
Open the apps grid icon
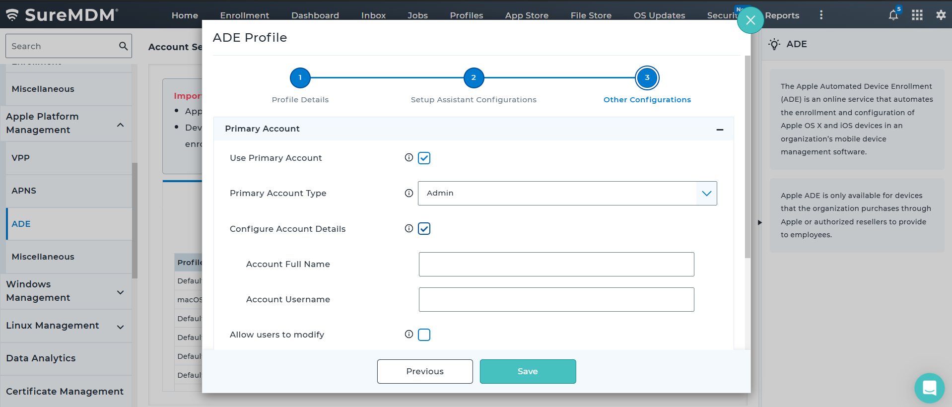click(917, 15)
